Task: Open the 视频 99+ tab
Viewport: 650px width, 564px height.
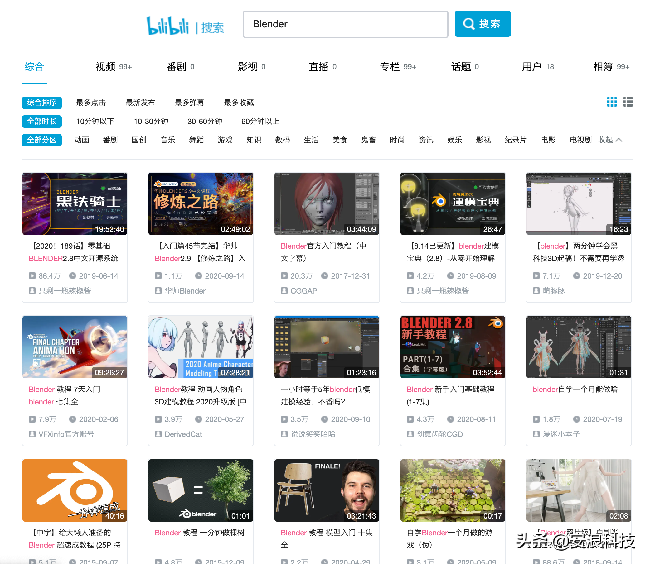Action: (x=114, y=67)
